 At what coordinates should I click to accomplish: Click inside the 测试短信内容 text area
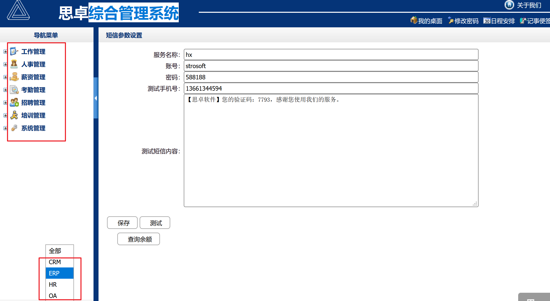coord(331,150)
